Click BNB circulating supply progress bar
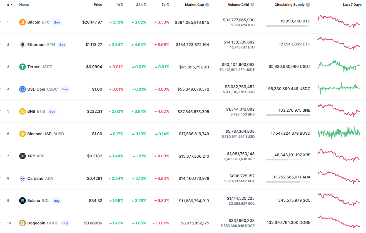Image resolution: width=366 pixels, height=233 pixels. (288, 115)
